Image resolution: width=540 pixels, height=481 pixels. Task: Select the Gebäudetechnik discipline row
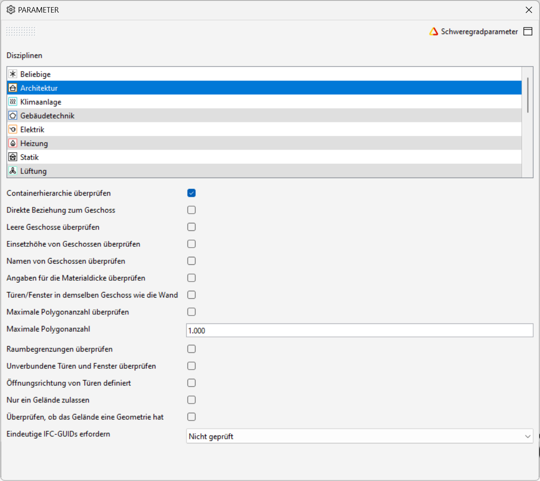tap(265, 116)
